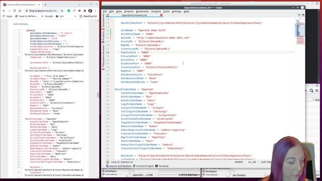322x181 pixels.
Task: Open the Reading list
Action: pos(88,16)
